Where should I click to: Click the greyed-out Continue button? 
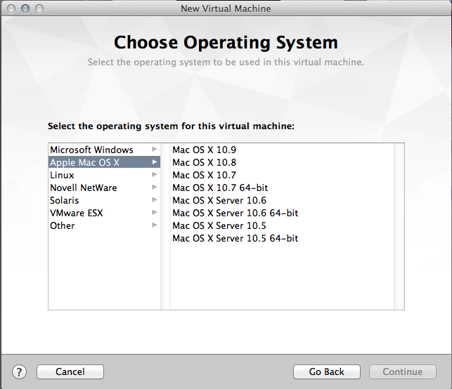pos(402,371)
